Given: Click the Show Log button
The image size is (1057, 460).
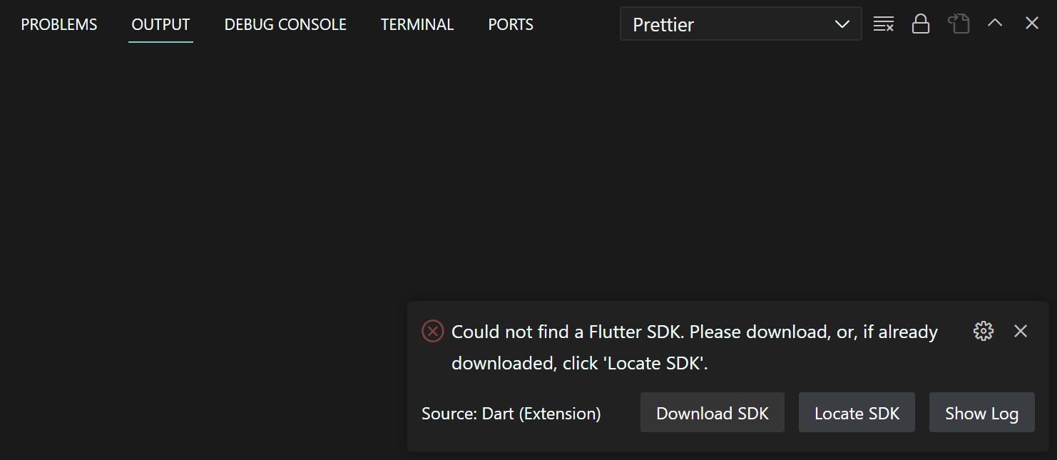Looking at the screenshot, I should (x=982, y=412).
